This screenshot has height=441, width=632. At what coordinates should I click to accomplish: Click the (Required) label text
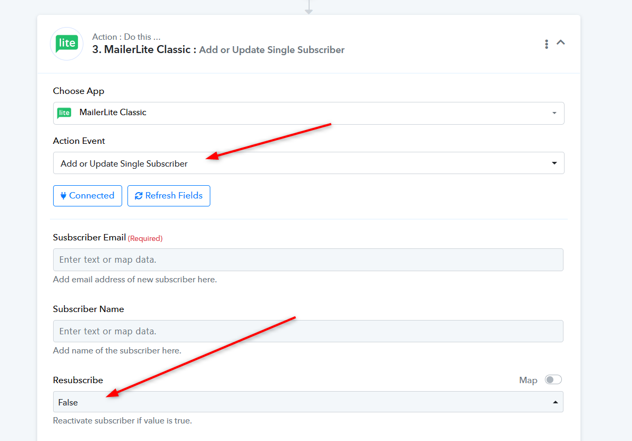coord(145,238)
